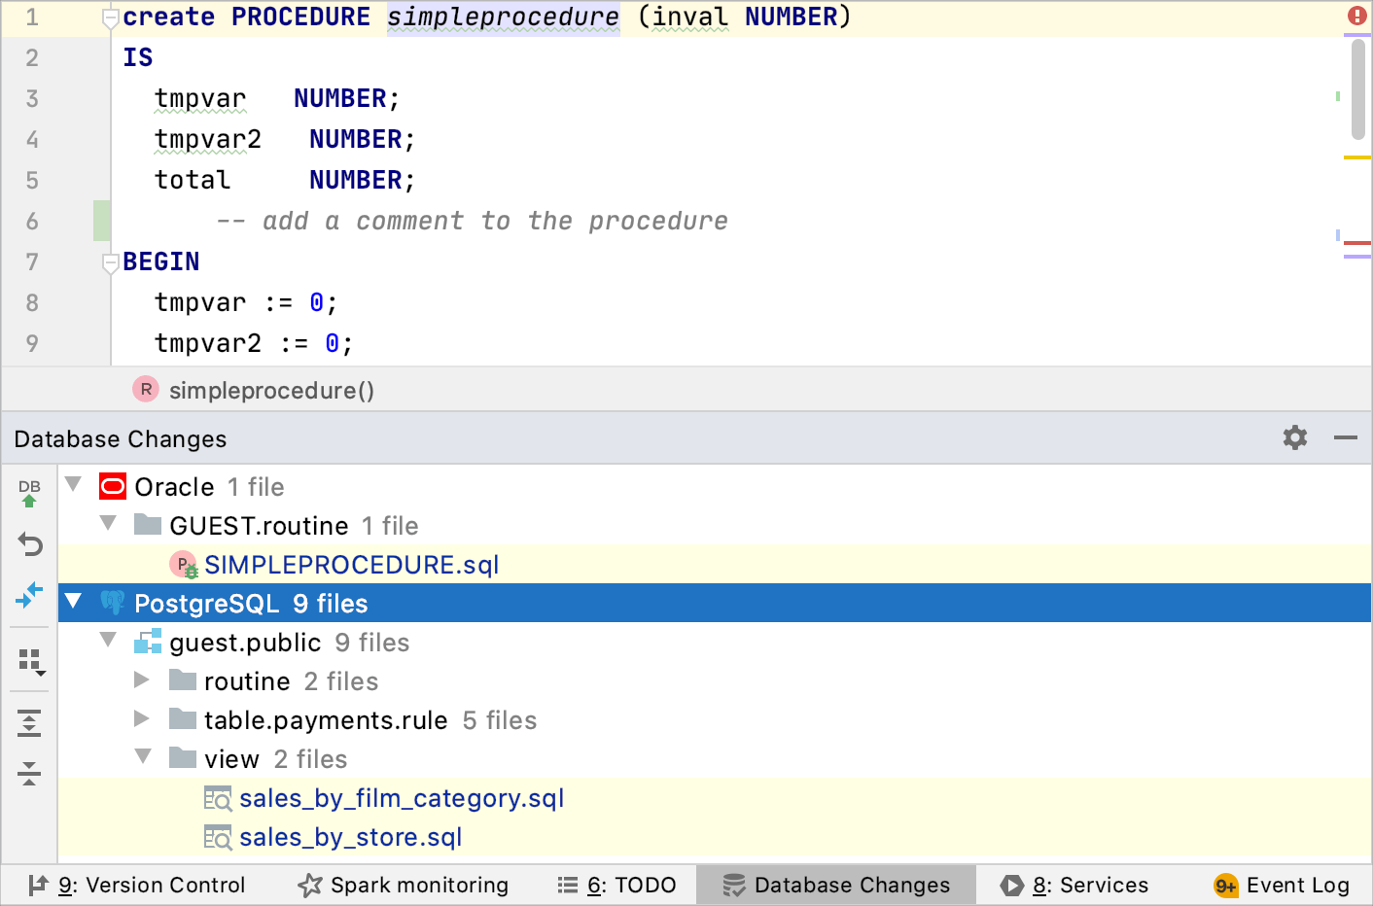
Task: Open the sales_by_store.sql view file
Action: coord(350,837)
